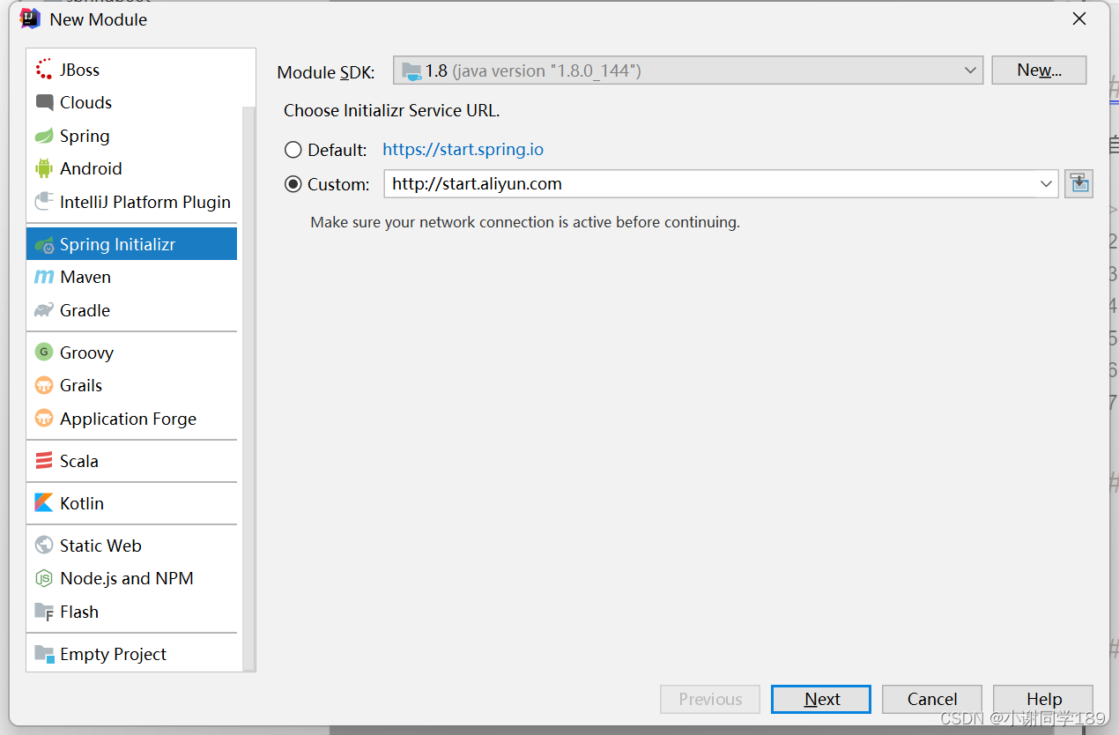
Task: Click the Cancel button
Action: pyautogui.click(x=932, y=699)
